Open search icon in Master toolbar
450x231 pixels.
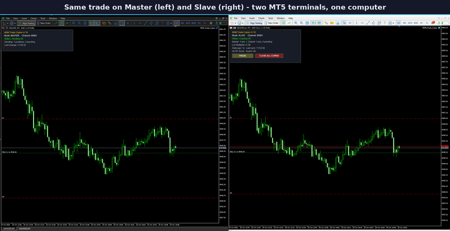205,23
